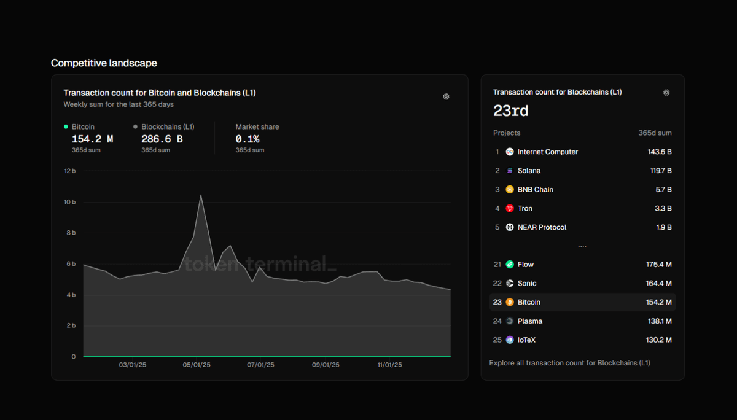Click the 130.2 M value
This screenshot has height=420, width=737.
pyautogui.click(x=658, y=340)
